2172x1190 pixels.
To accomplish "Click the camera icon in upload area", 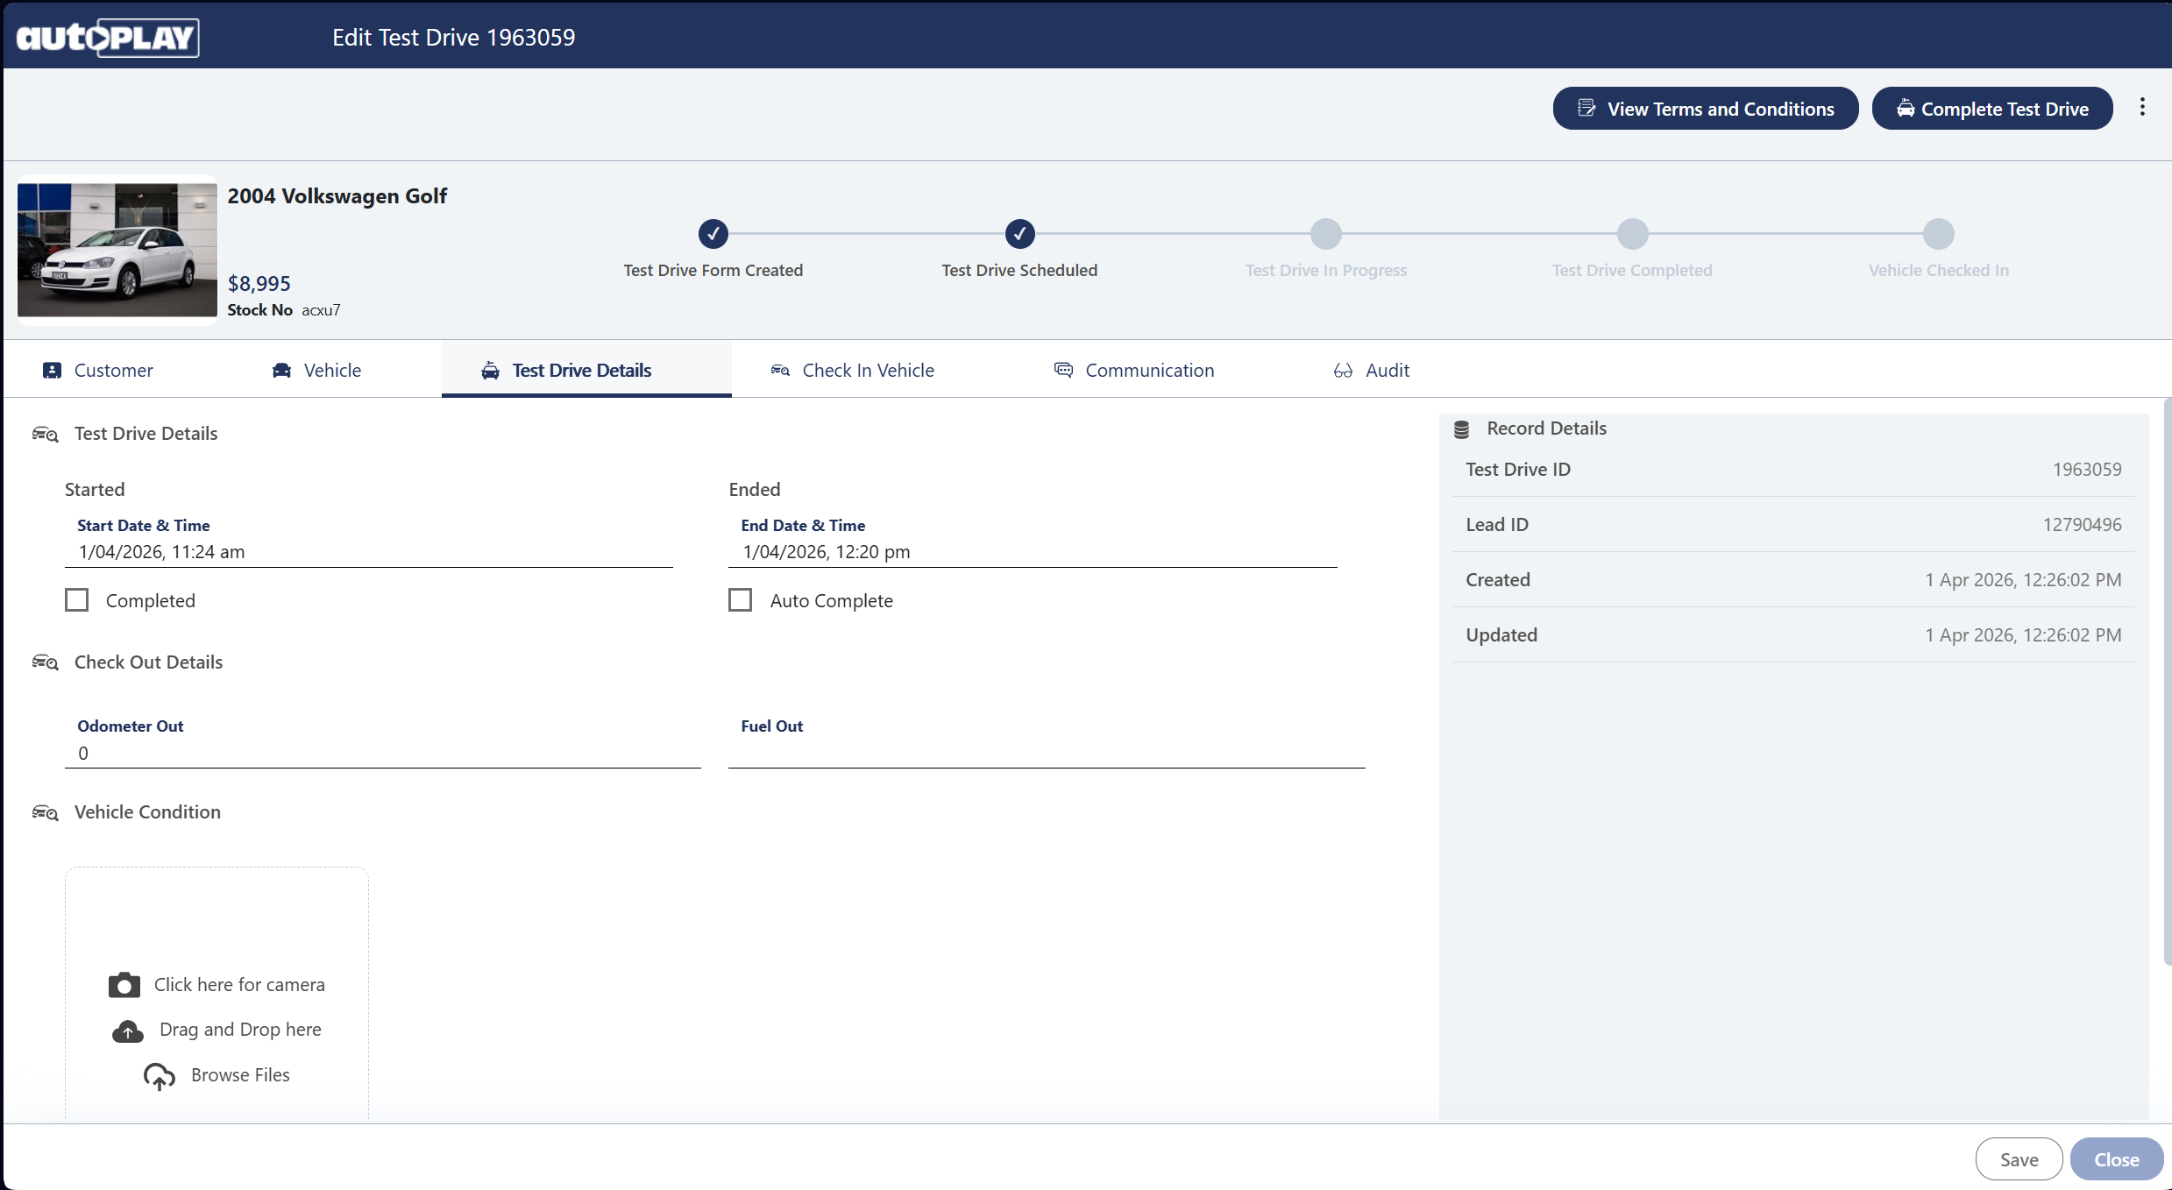I will tap(124, 985).
